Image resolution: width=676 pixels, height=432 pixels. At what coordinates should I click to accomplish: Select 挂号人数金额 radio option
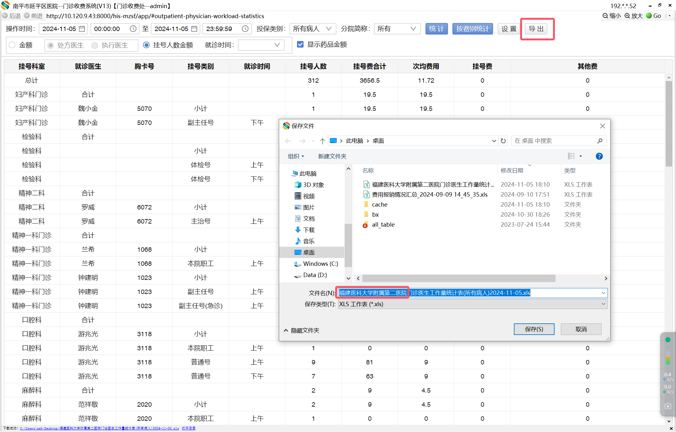coord(146,45)
